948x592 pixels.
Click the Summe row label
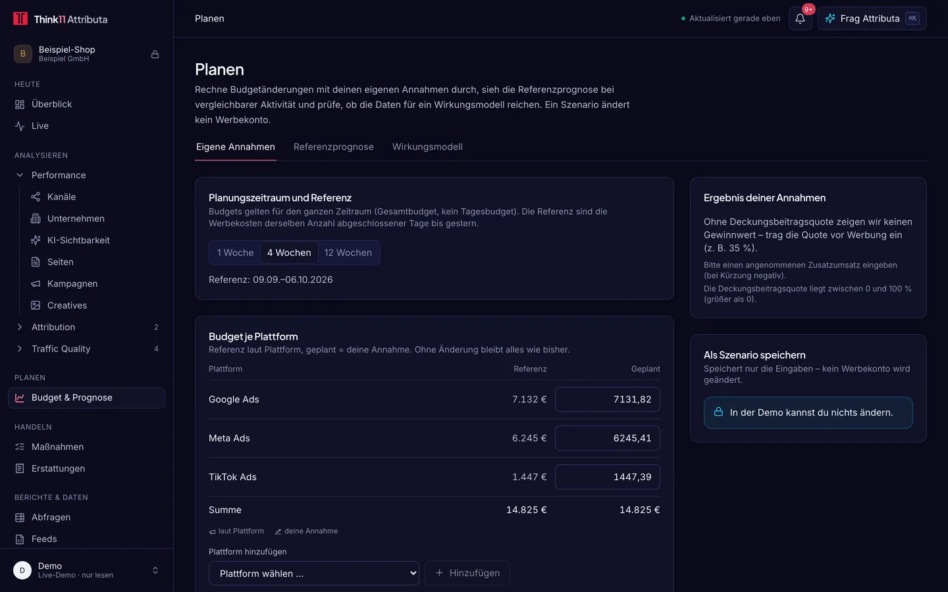(x=225, y=510)
